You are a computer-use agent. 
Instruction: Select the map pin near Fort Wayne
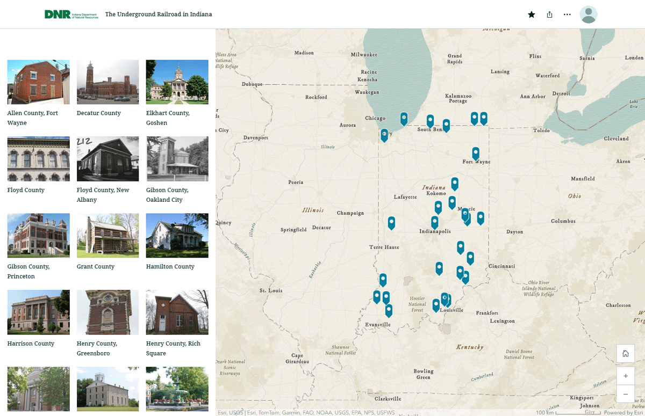click(x=475, y=153)
